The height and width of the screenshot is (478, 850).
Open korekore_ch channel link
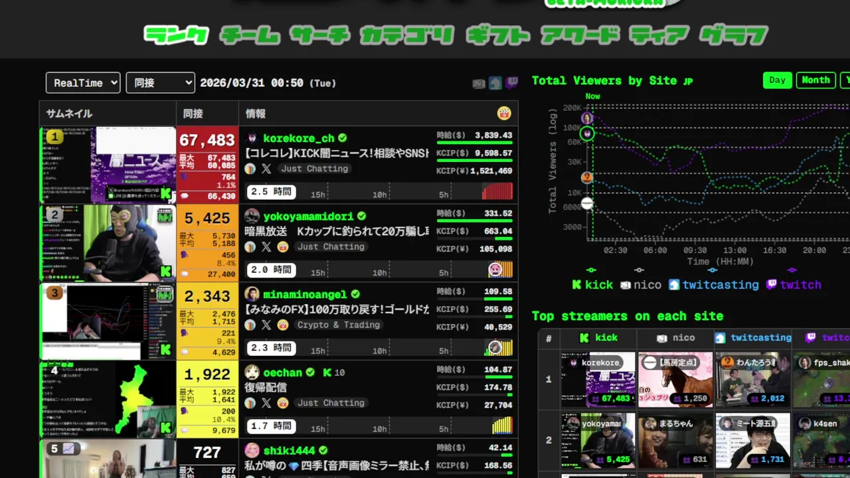[299, 138]
